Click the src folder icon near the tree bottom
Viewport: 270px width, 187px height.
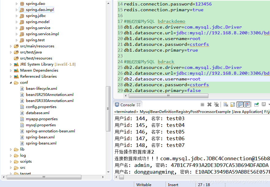16,168
